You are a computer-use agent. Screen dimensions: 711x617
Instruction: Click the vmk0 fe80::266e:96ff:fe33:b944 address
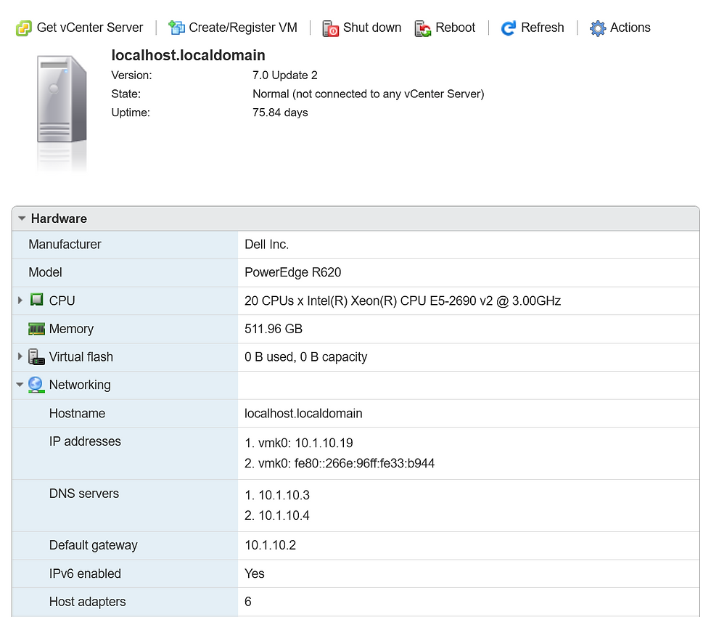(x=340, y=463)
